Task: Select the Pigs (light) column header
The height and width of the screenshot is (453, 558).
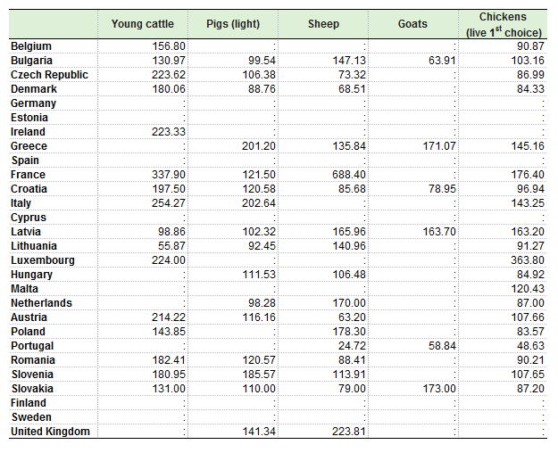Action: [233, 24]
